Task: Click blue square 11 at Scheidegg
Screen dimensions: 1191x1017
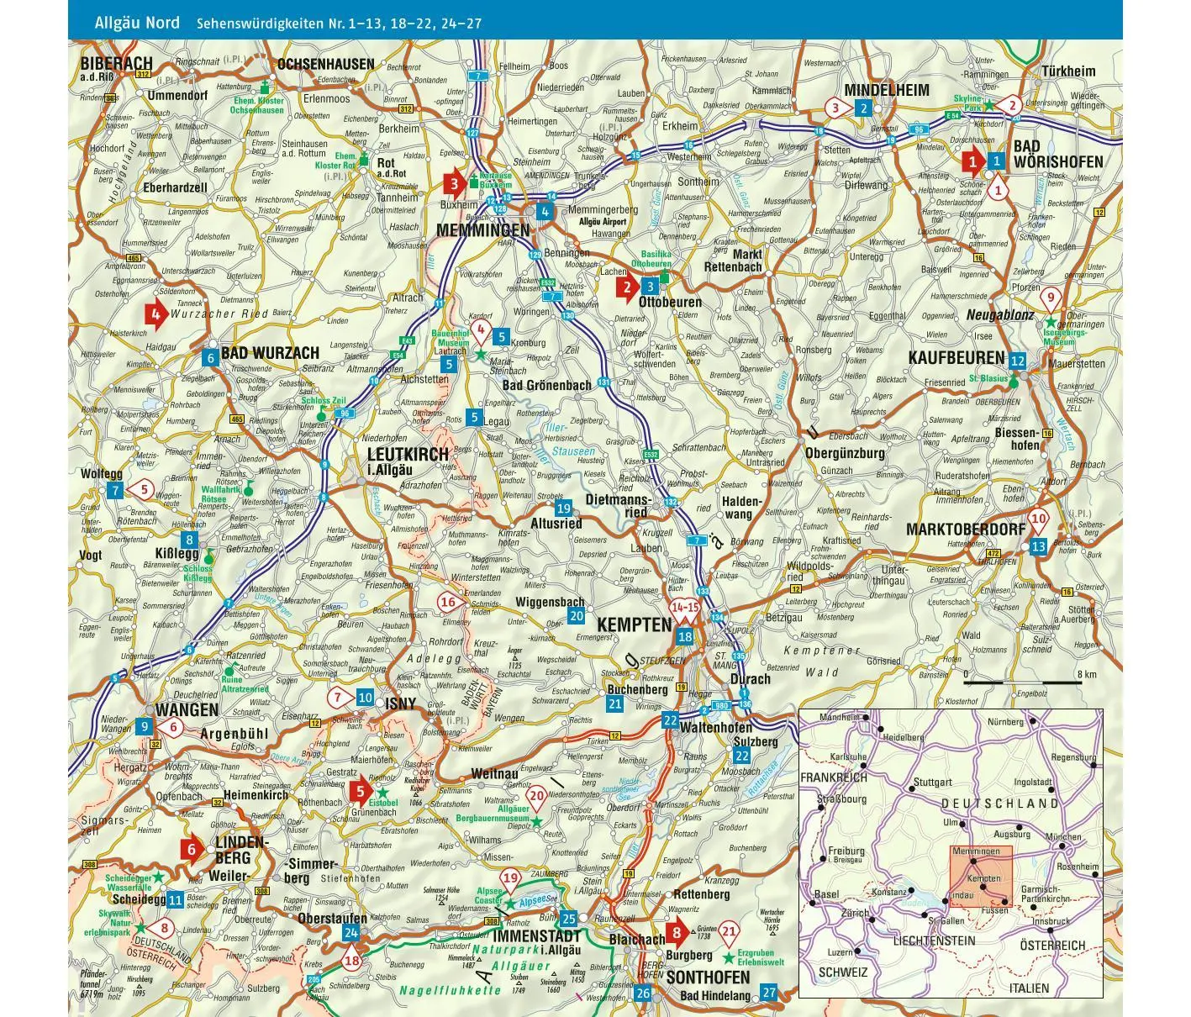Action: click(x=175, y=900)
